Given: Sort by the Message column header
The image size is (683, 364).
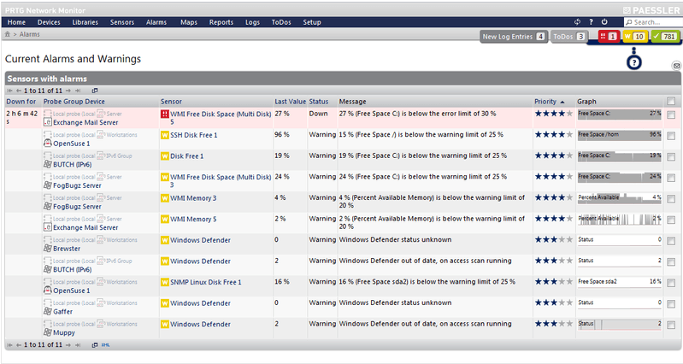Looking at the screenshot, I should [x=352, y=102].
